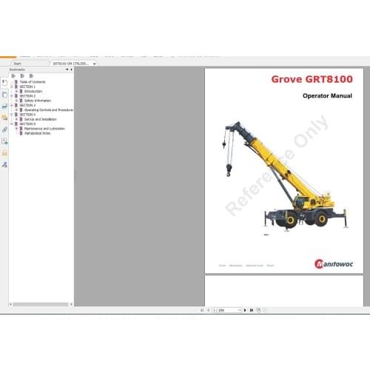Open the page number dropdown arrow
370x370 pixels.
(x=240, y=310)
